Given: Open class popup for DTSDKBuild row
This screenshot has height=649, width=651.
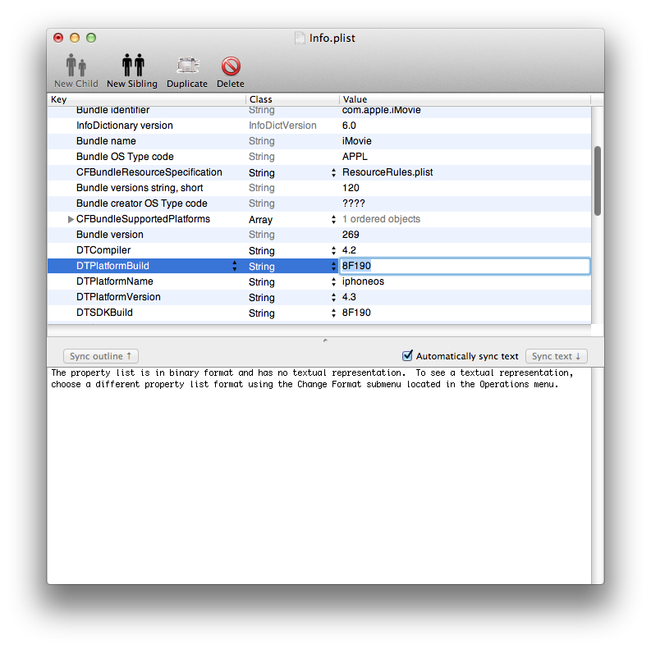Looking at the screenshot, I should coord(333,313).
